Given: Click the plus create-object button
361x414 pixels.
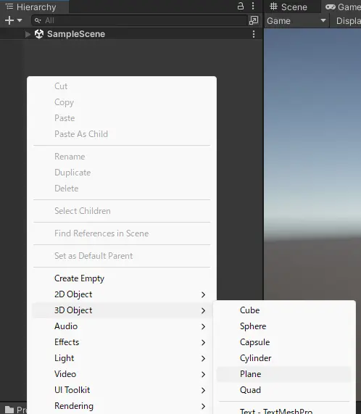Looking at the screenshot, I should pos(9,20).
